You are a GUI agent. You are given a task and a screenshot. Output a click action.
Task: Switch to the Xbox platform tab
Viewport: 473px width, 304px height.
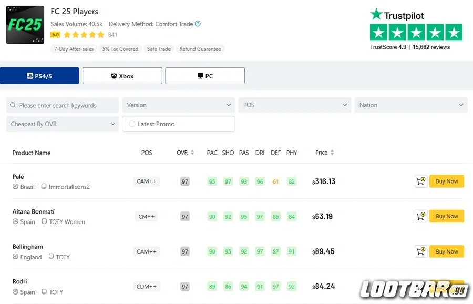pyautogui.click(x=122, y=76)
